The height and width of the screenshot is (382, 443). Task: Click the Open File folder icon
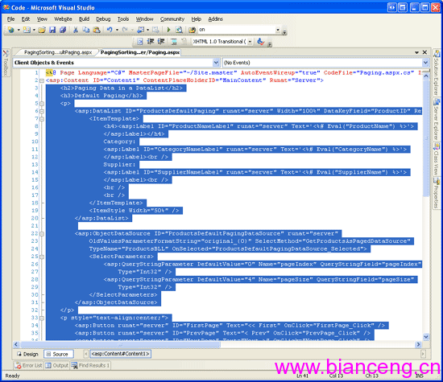pos(42,30)
